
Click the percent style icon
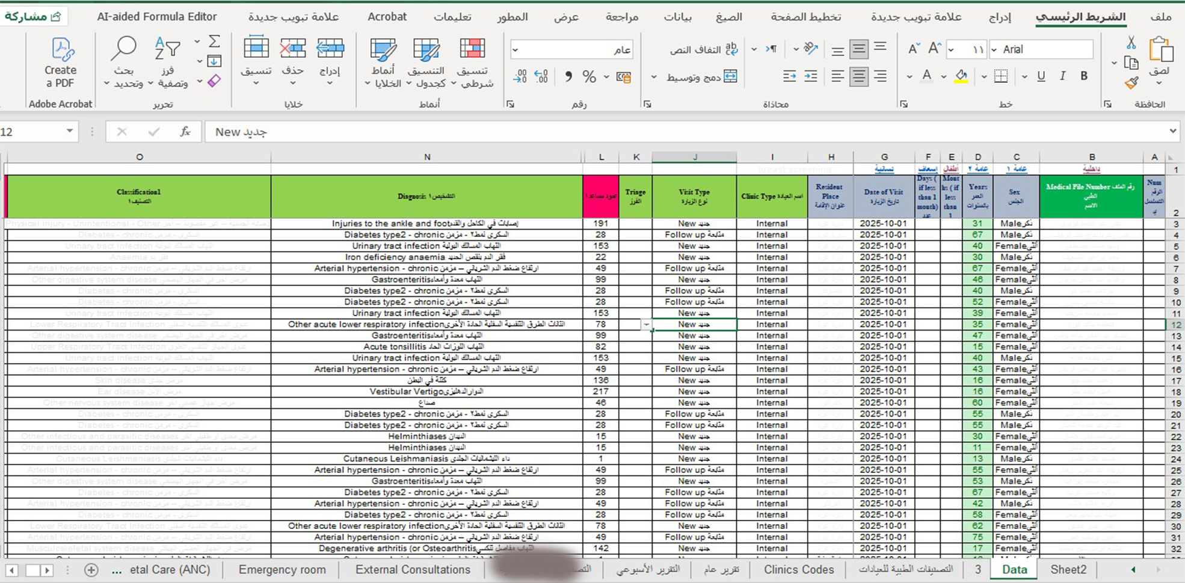tap(589, 77)
